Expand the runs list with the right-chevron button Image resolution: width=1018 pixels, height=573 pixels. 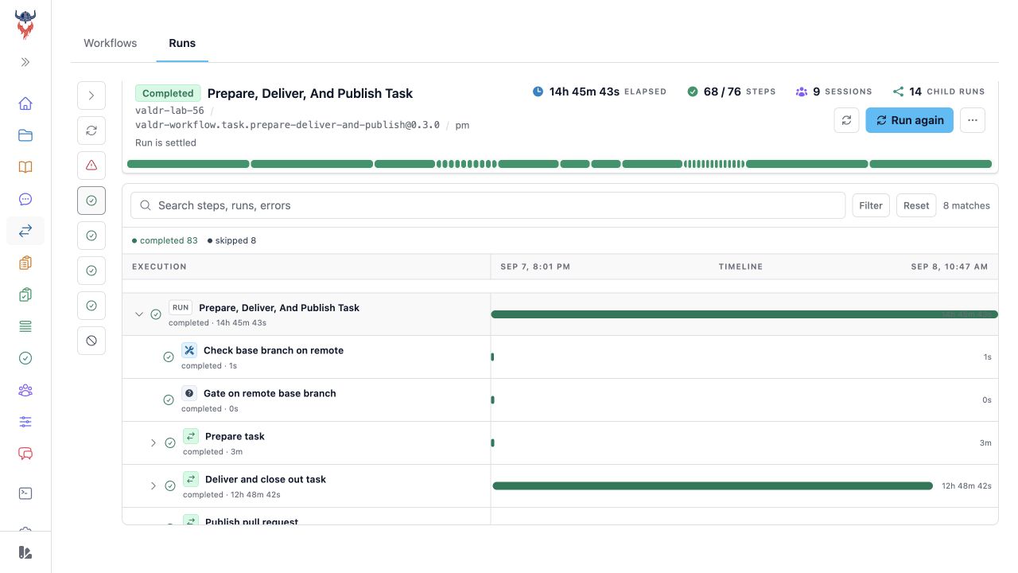click(91, 95)
